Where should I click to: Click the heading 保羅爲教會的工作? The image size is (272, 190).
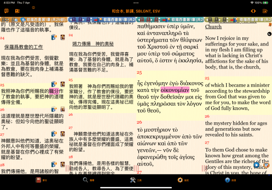[23, 46]
